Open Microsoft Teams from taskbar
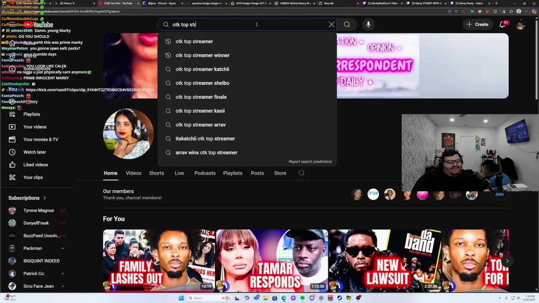This screenshot has height=303, width=539. pos(256,298)
